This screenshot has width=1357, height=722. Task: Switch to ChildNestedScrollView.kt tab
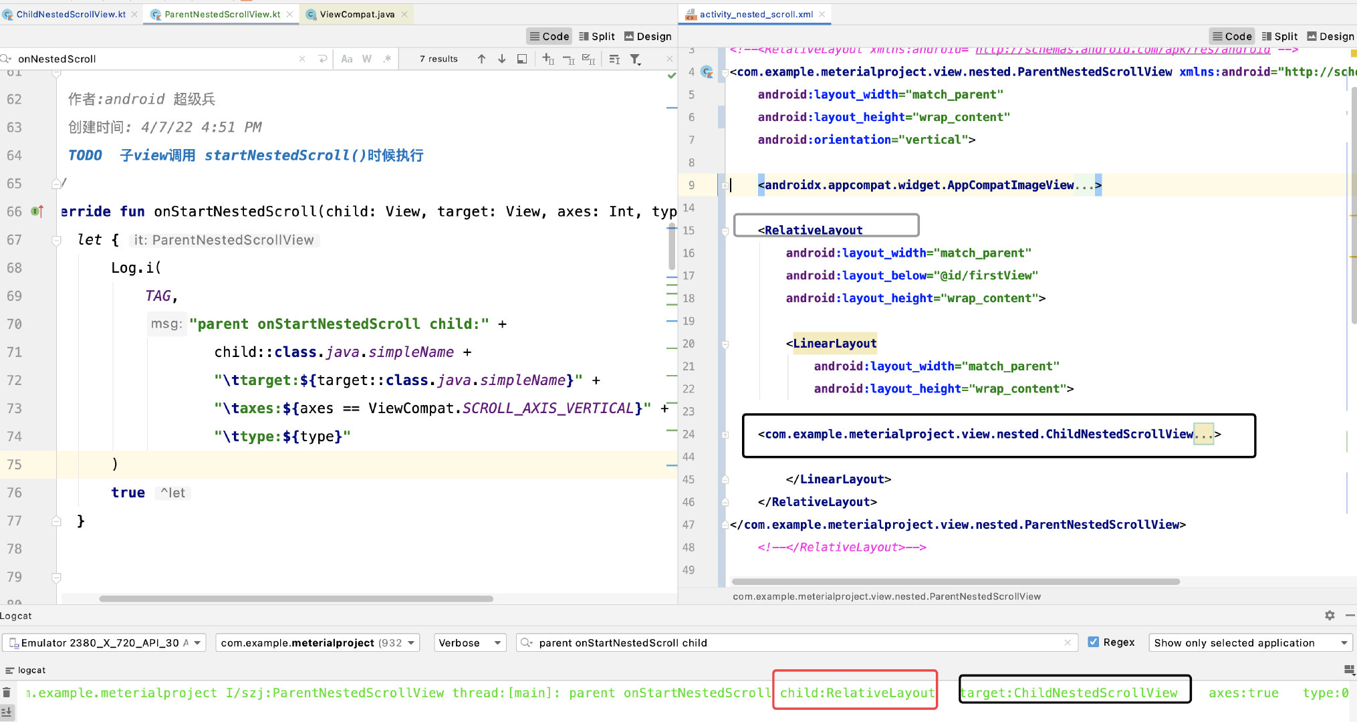(x=70, y=14)
